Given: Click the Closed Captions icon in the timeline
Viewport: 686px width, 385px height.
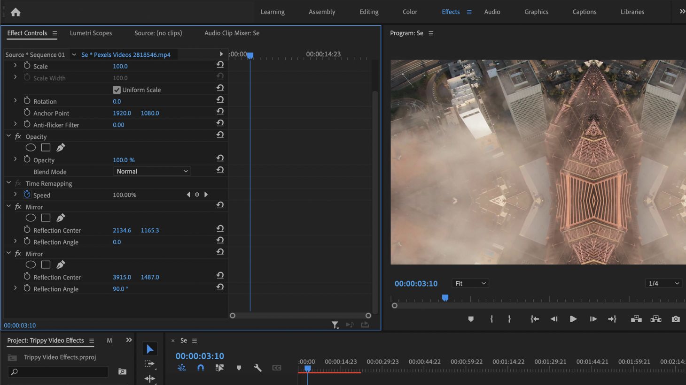Looking at the screenshot, I should point(277,368).
